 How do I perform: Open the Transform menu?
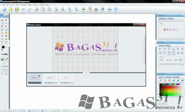(23, 5)
